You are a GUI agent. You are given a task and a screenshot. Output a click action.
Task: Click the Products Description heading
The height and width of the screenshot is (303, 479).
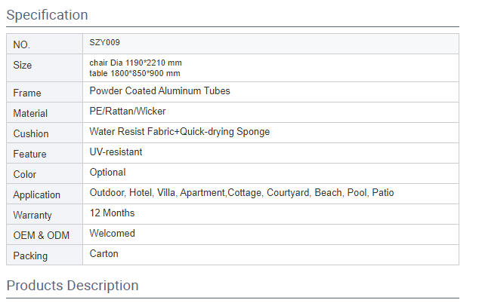(x=73, y=286)
